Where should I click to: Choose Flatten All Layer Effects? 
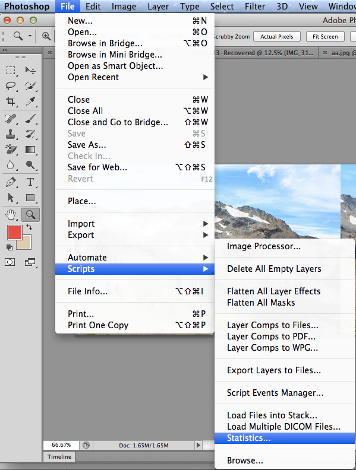[x=285, y=291]
